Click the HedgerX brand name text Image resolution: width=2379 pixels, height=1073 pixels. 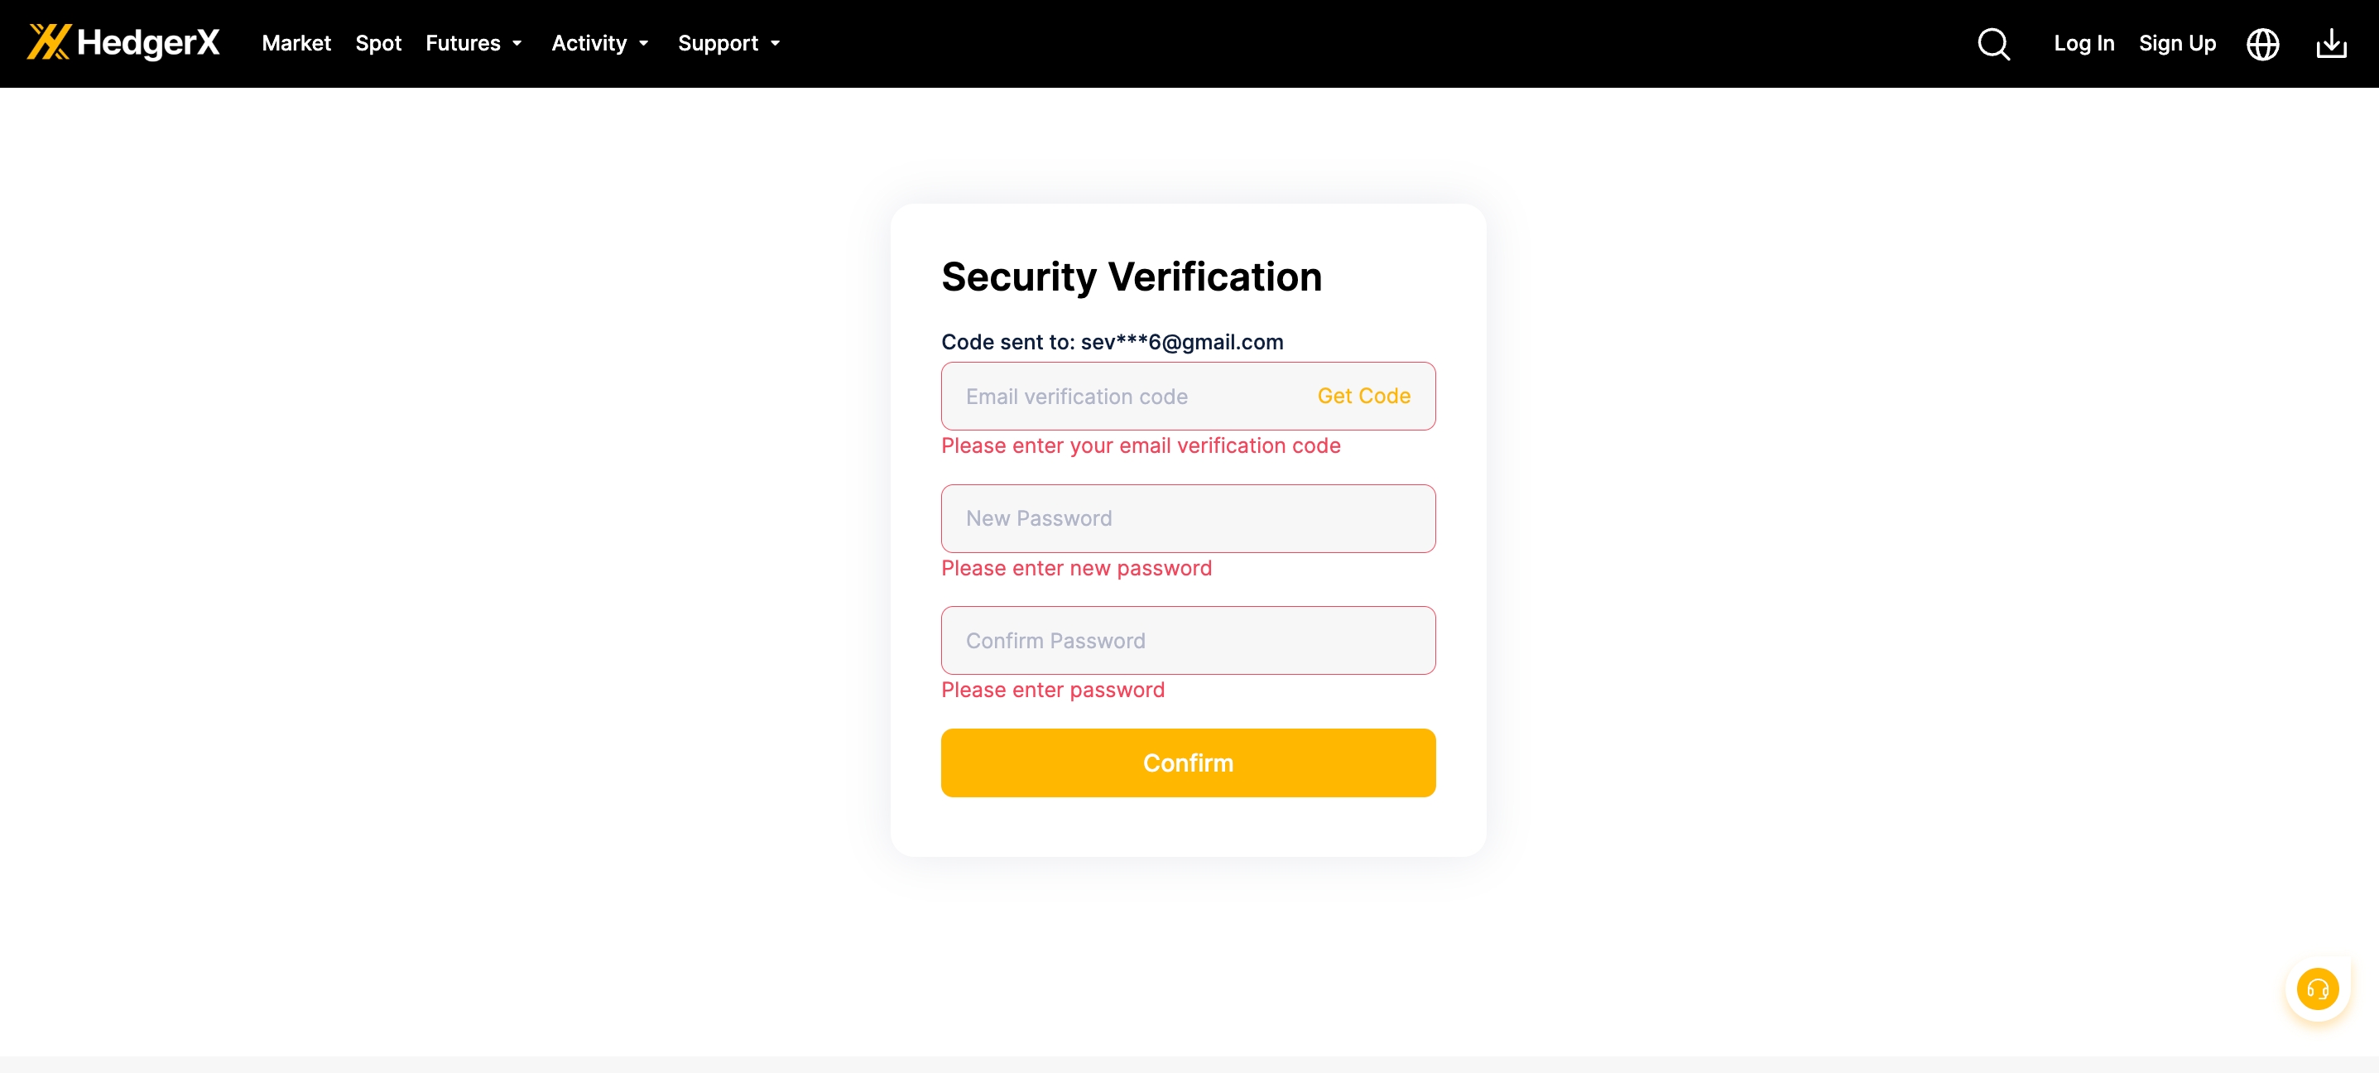[148, 42]
